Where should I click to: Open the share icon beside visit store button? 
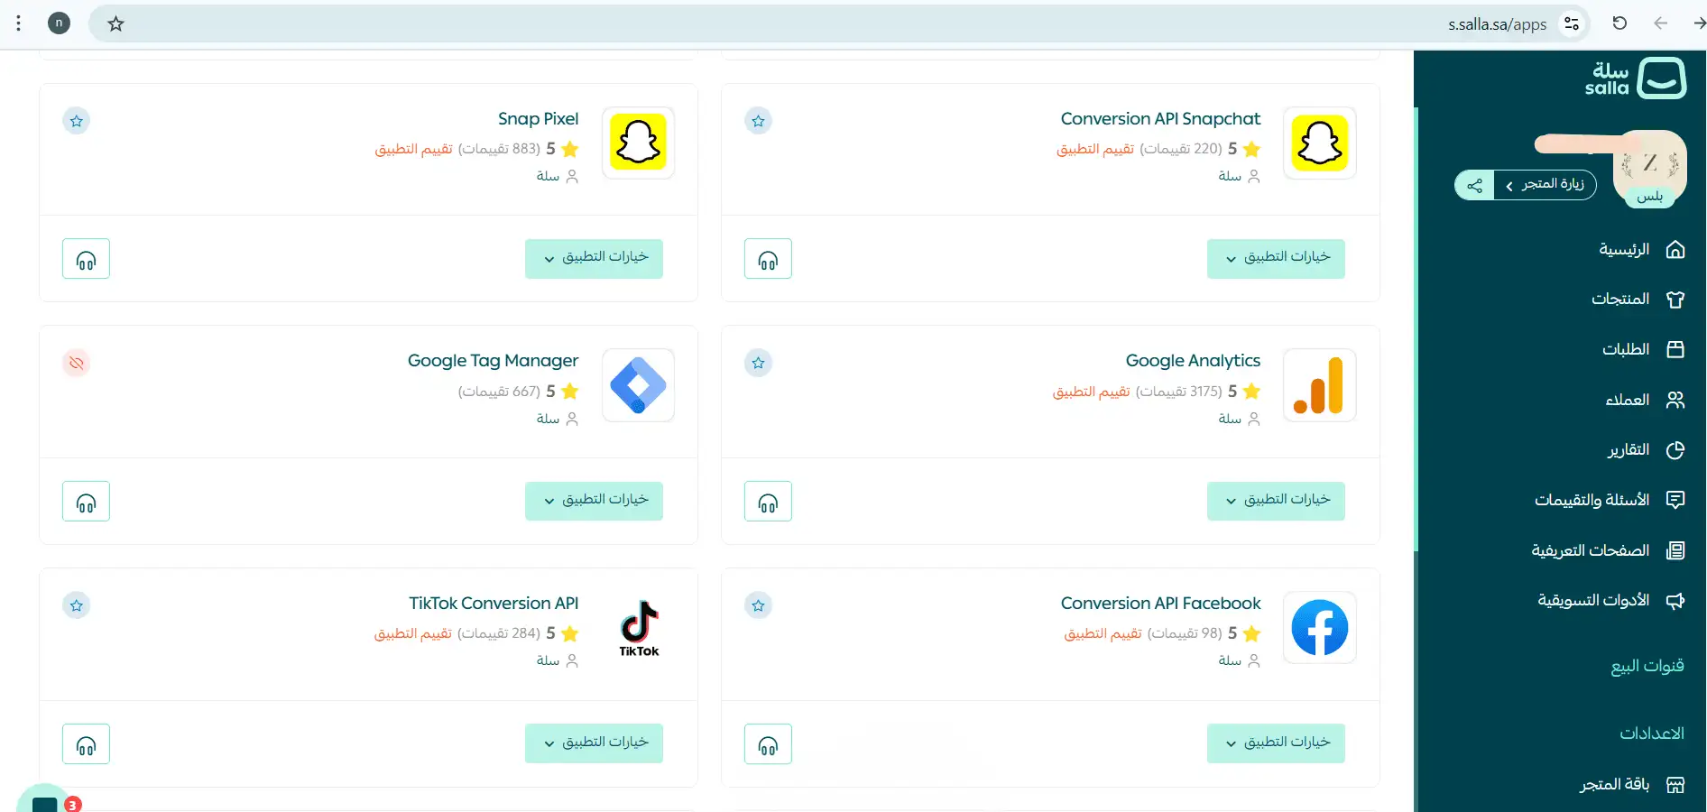click(1474, 186)
